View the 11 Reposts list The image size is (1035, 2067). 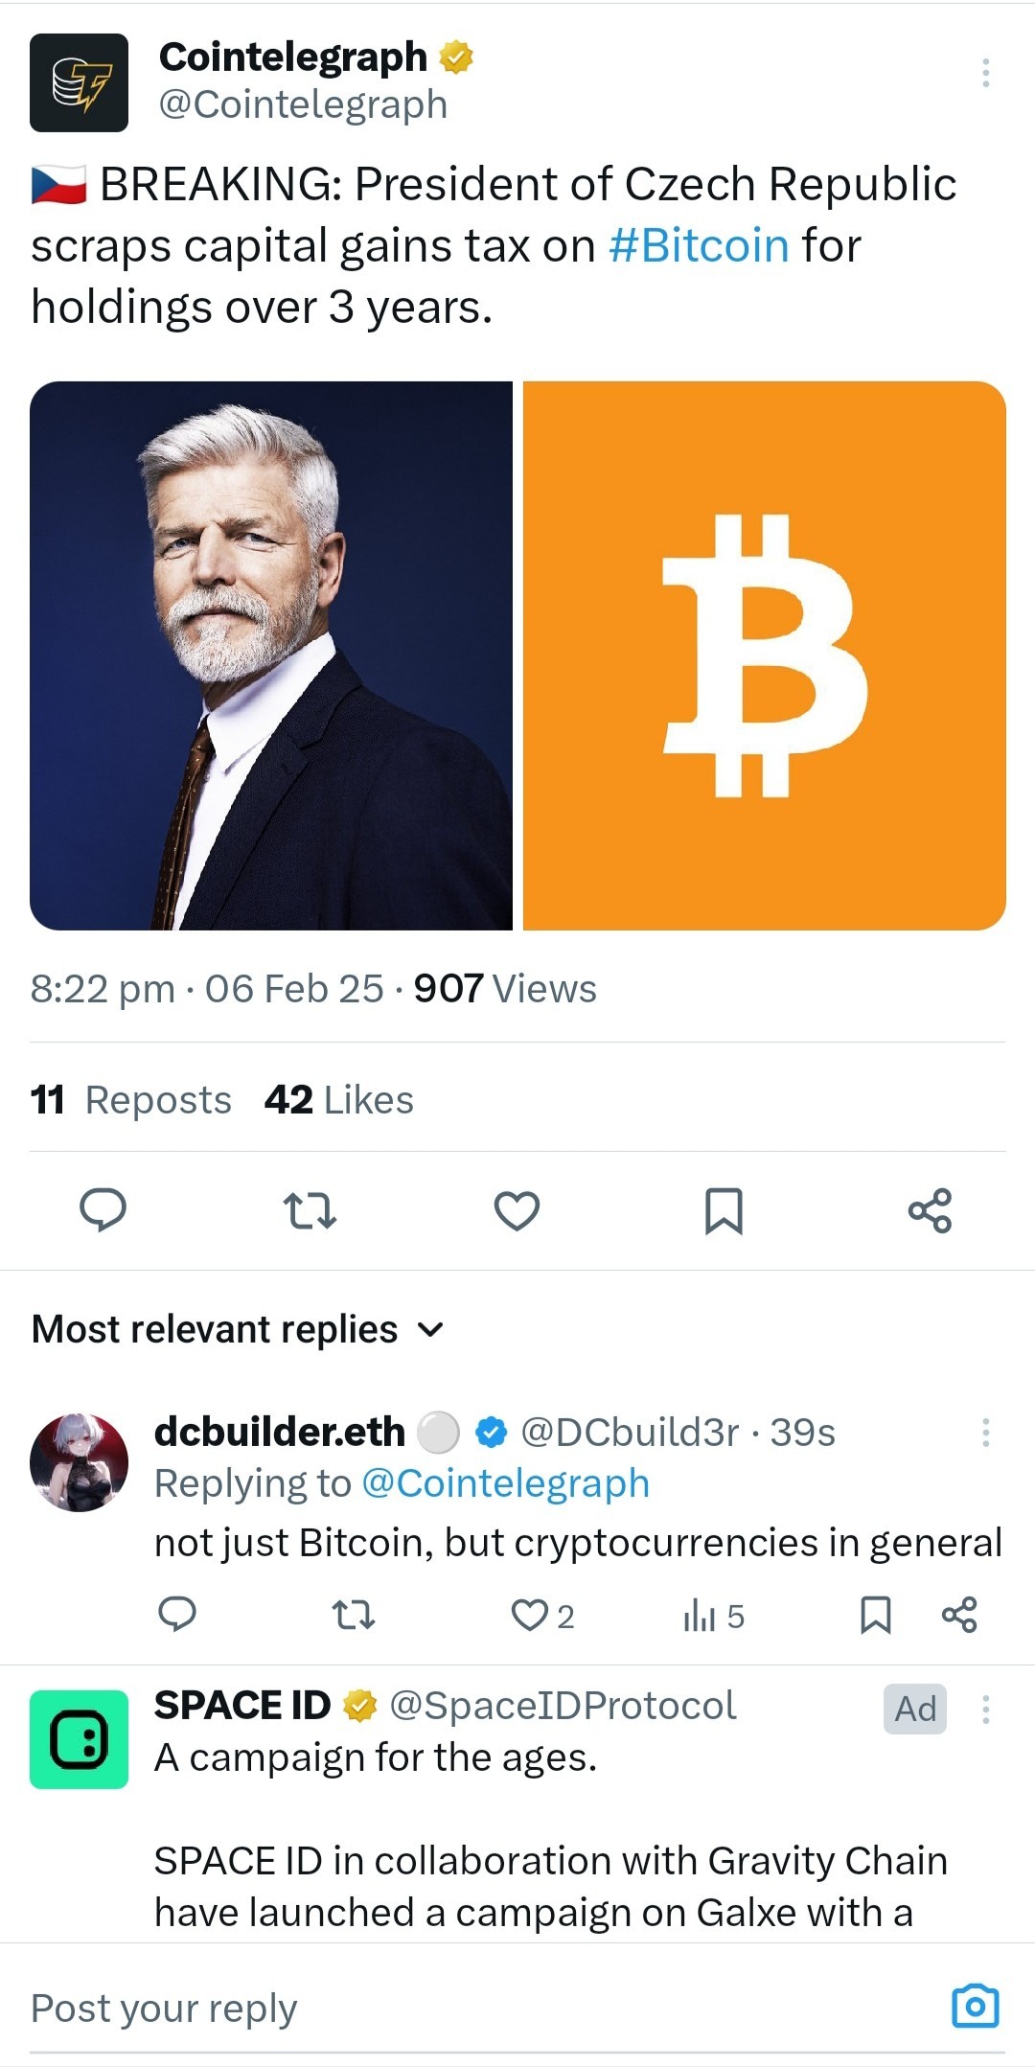point(130,1099)
